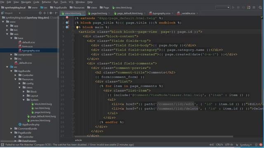Click the File Watcher error message
The width and height of the screenshot is (264, 148).
tap(70, 145)
